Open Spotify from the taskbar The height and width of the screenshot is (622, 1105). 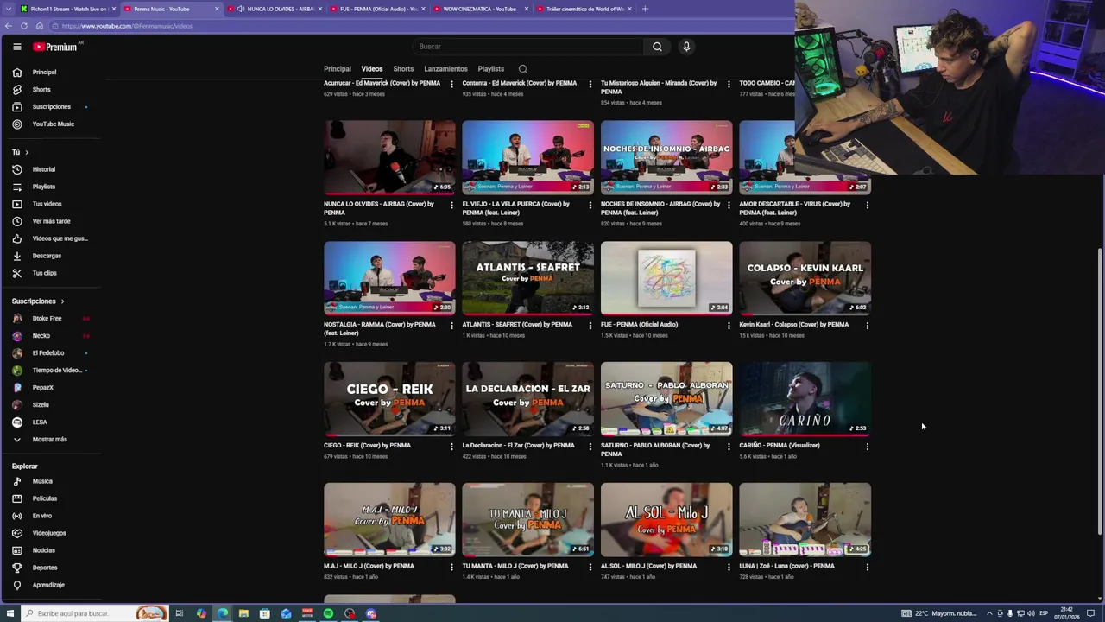click(328, 613)
